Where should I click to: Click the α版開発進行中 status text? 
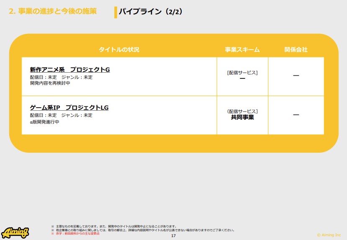pyautogui.click(x=45, y=122)
